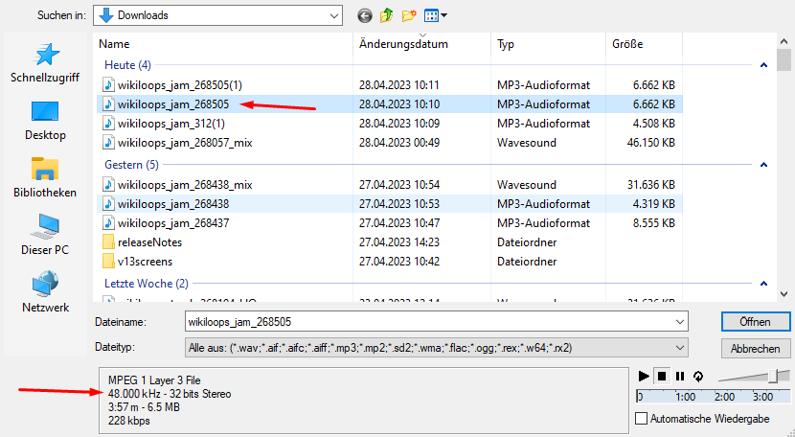The height and width of the screenshot is (437, 795).
Task: Go back to the previous folder
Action: pyautogui.click(x=364, y=15)
